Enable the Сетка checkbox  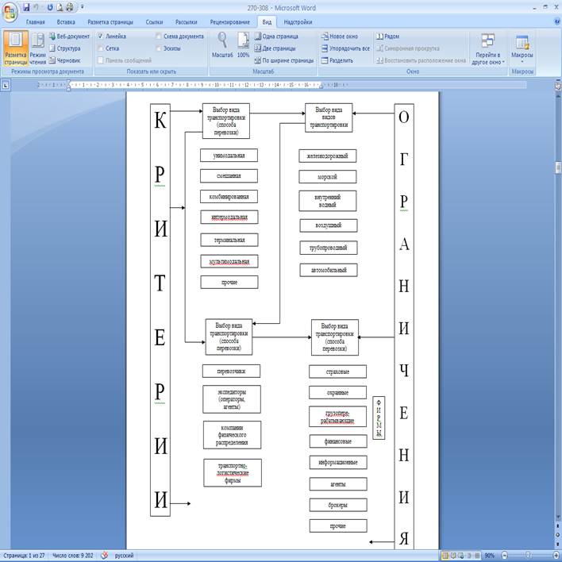101,48
